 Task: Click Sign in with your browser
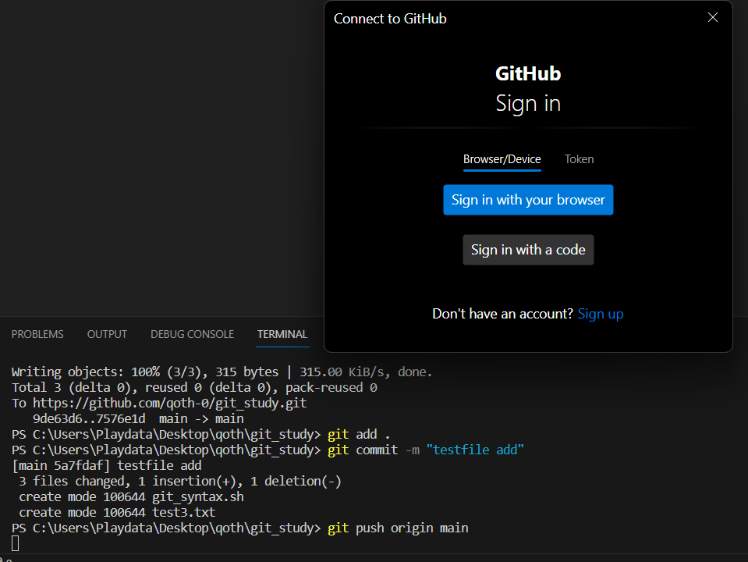coord(528,200)
